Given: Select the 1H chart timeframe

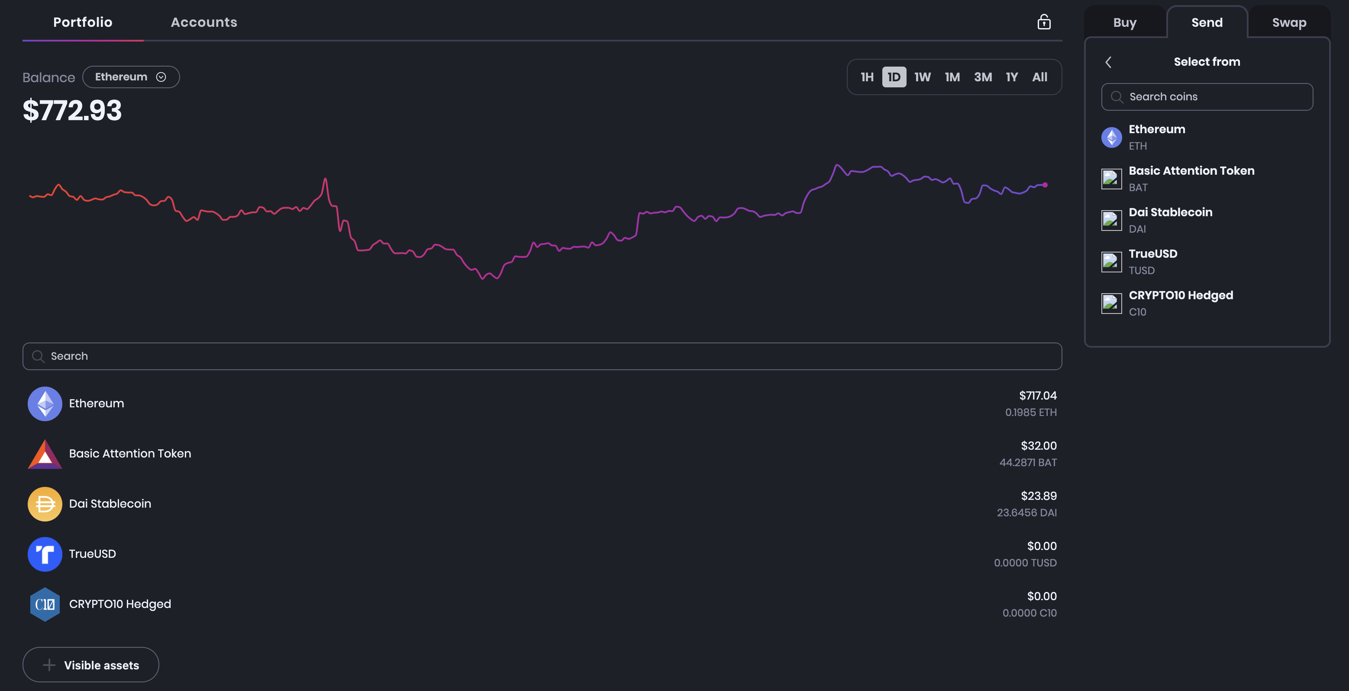Looking at the screenshot, I should tap(867, 77).
